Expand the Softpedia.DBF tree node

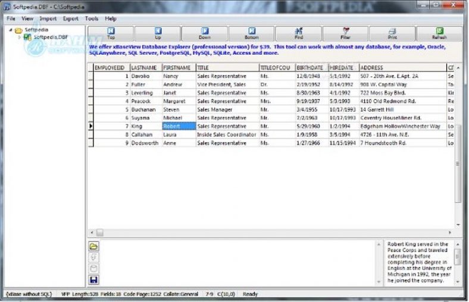18,37
